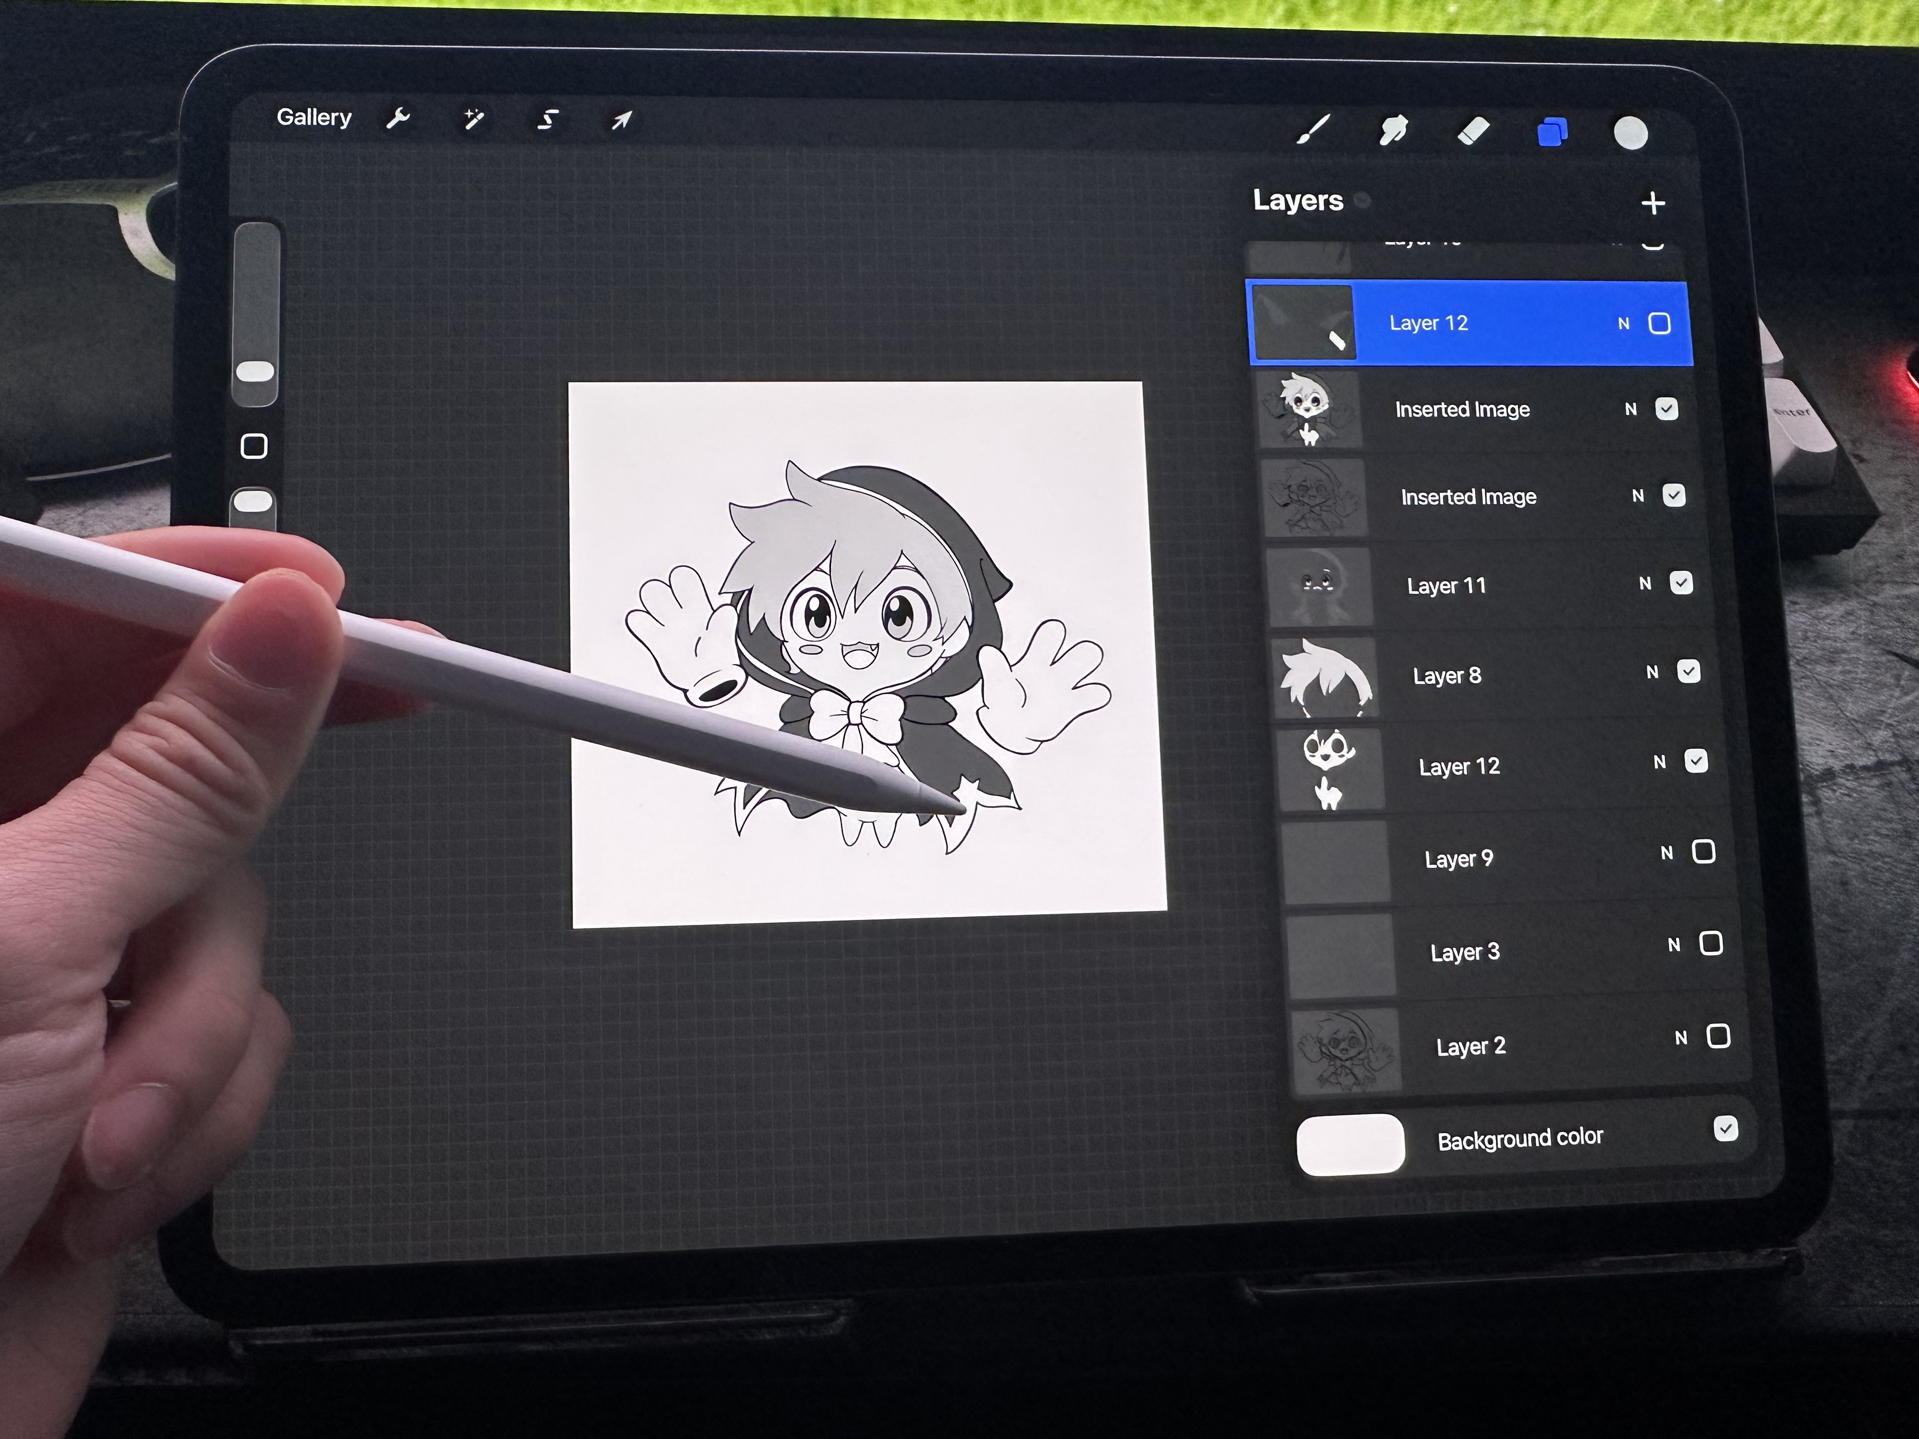Select the Paint brush tool
This screenshot has height=1439, width=1919.
[1314, 129]
